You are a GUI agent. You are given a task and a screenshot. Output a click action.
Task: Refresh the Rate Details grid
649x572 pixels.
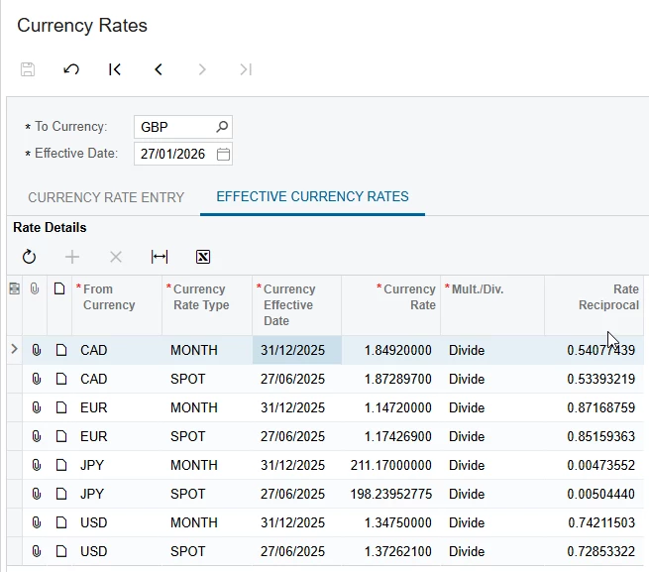29,257
